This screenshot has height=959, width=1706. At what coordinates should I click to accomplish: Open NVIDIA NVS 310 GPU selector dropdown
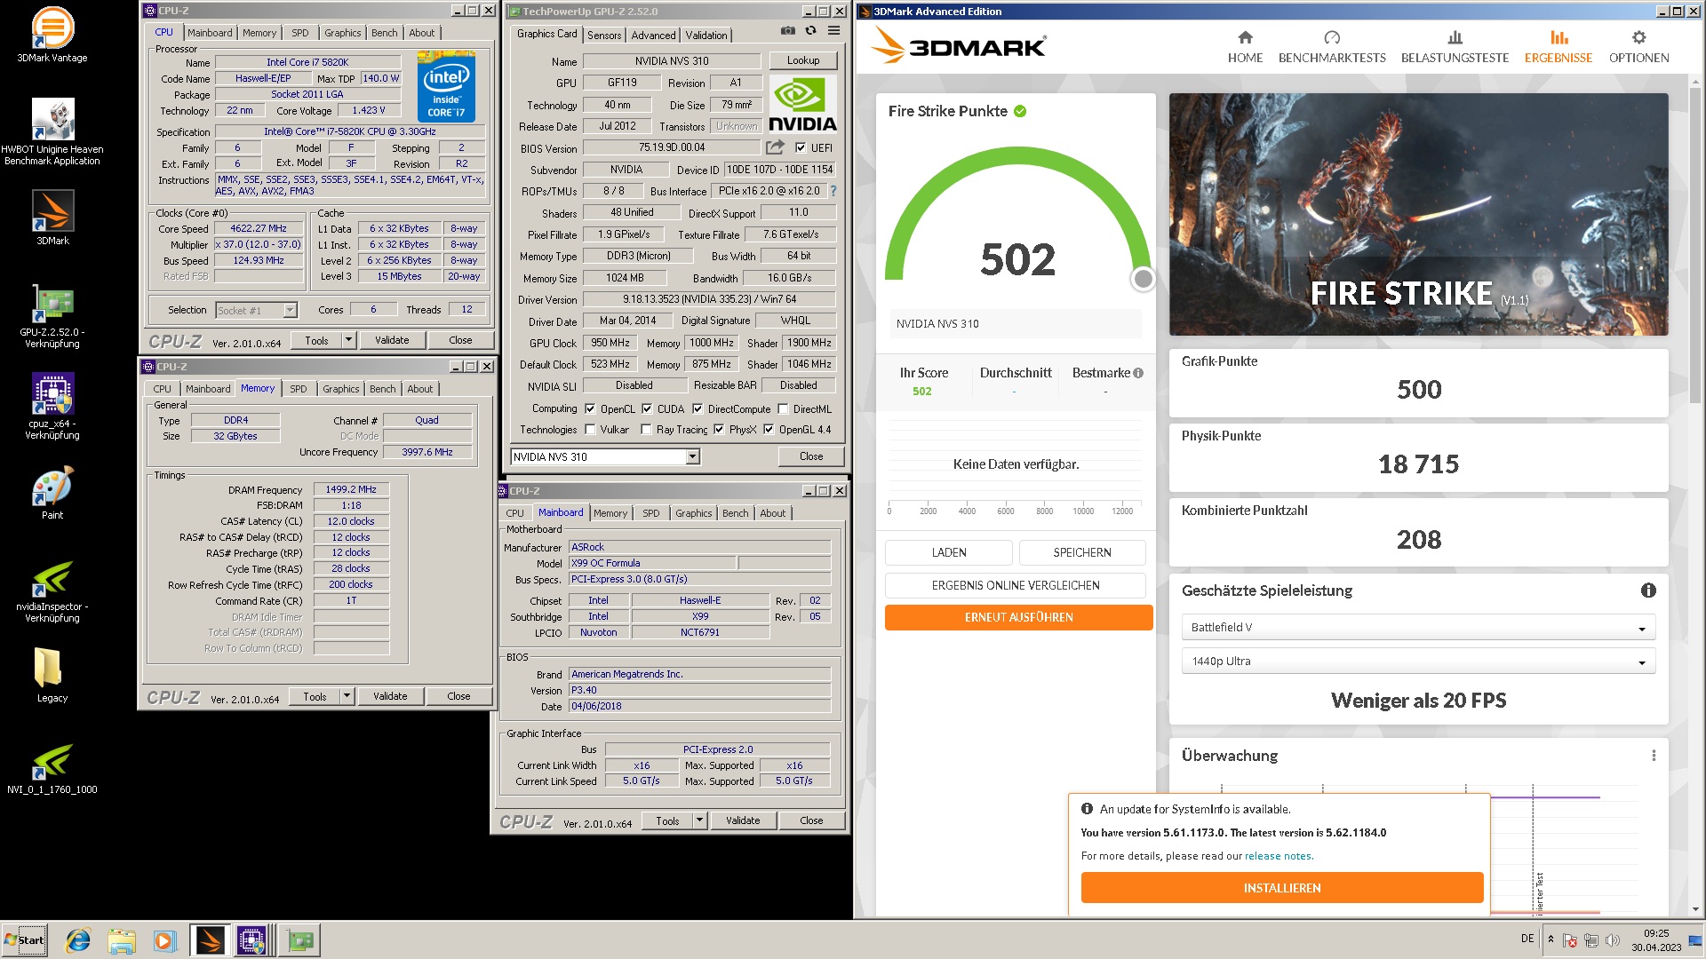pos(692,456)
